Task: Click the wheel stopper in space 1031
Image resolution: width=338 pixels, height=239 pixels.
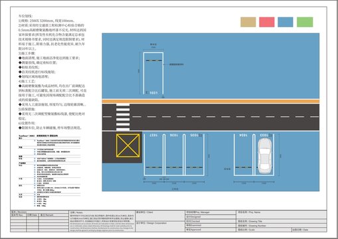Action: point(153,60)
